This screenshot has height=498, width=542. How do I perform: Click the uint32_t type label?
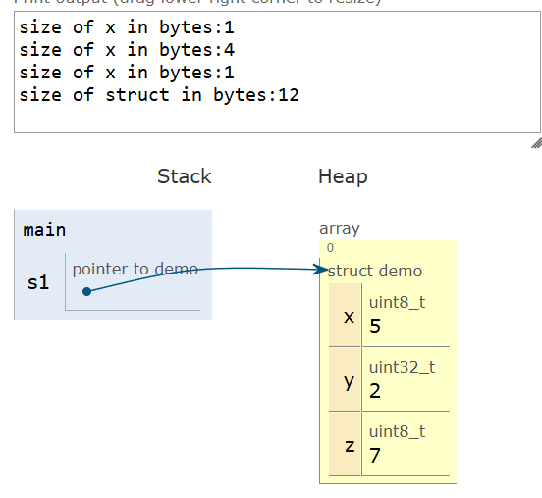(402, 367)
